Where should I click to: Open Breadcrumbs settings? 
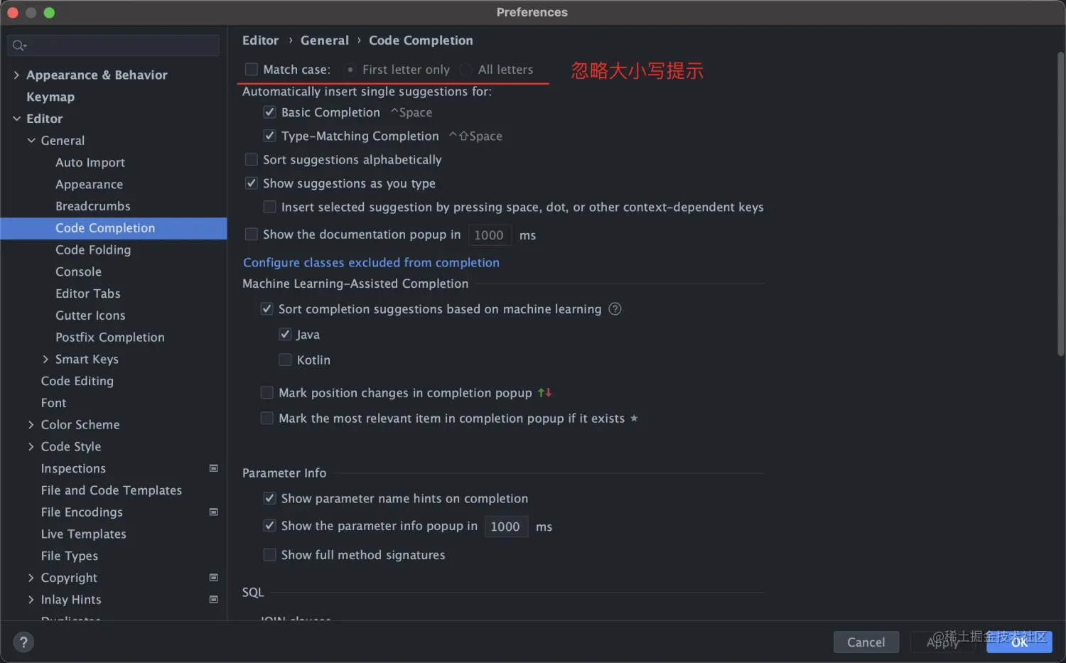[93, 206]
